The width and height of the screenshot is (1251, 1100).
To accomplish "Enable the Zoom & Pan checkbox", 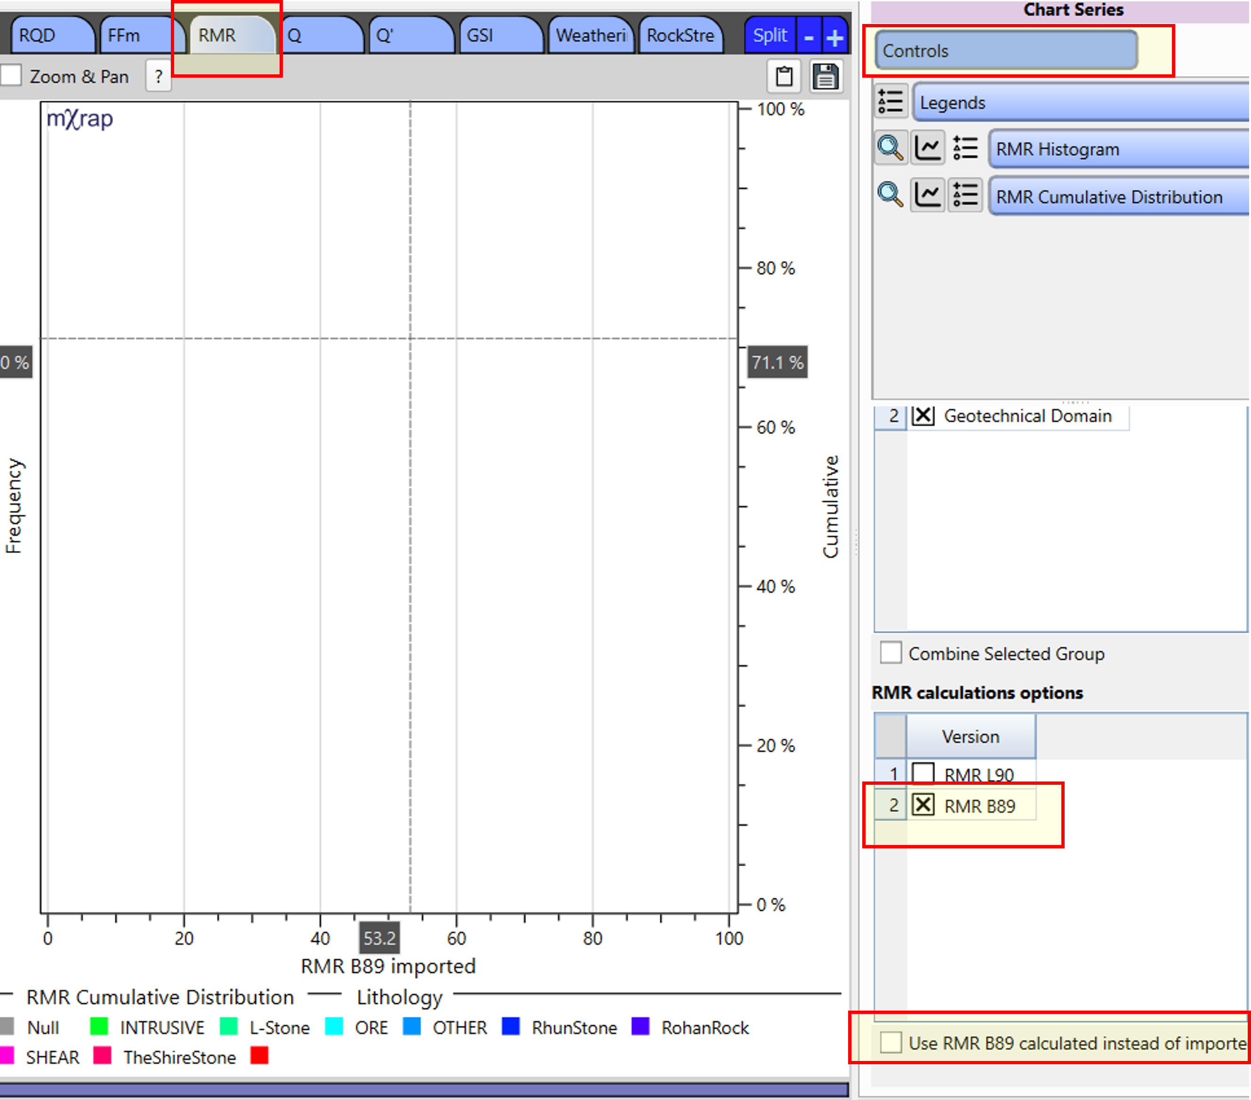I will [10, 75].
